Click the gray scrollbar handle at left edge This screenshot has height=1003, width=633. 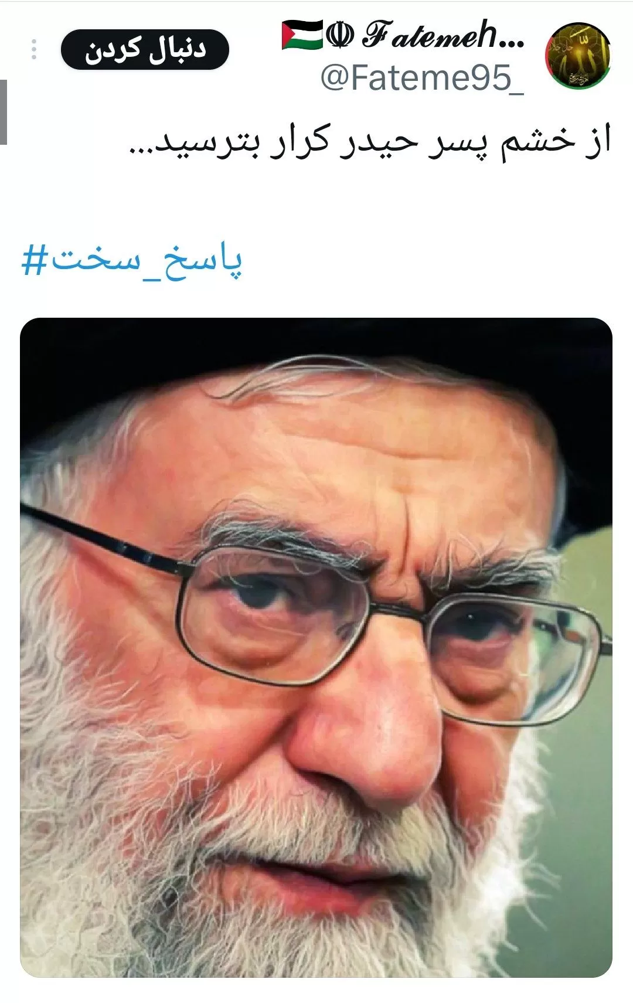coord(4,111)
